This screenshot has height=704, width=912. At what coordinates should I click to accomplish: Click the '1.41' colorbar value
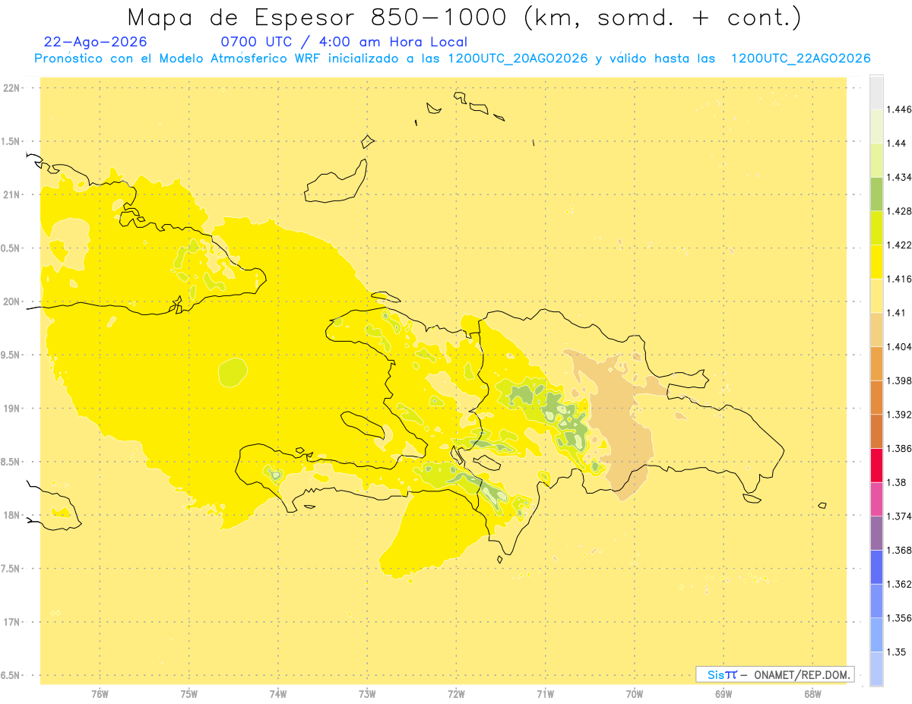point(897,313)
